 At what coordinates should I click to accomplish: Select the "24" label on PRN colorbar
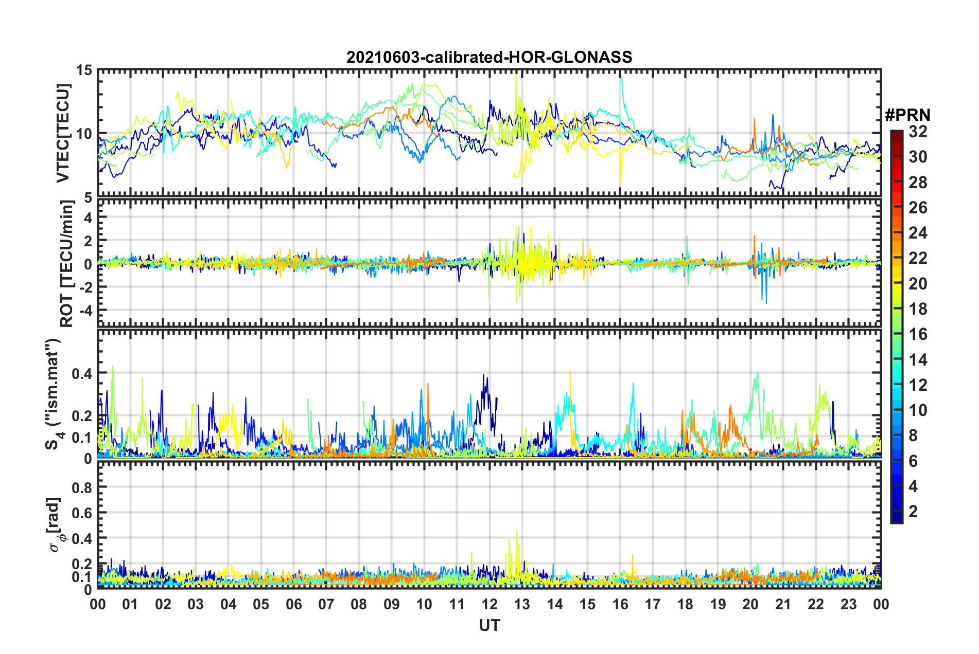pos(918,233)
